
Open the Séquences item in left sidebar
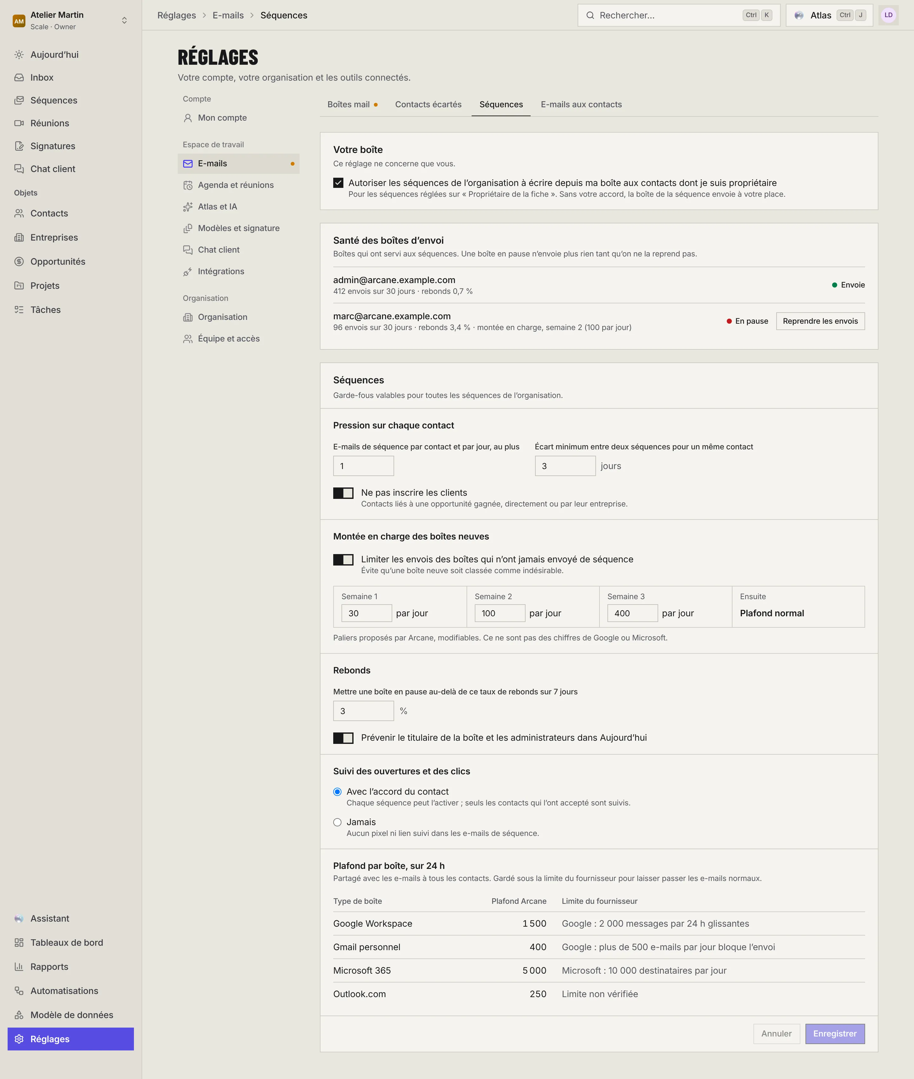(x=70, y=101)
